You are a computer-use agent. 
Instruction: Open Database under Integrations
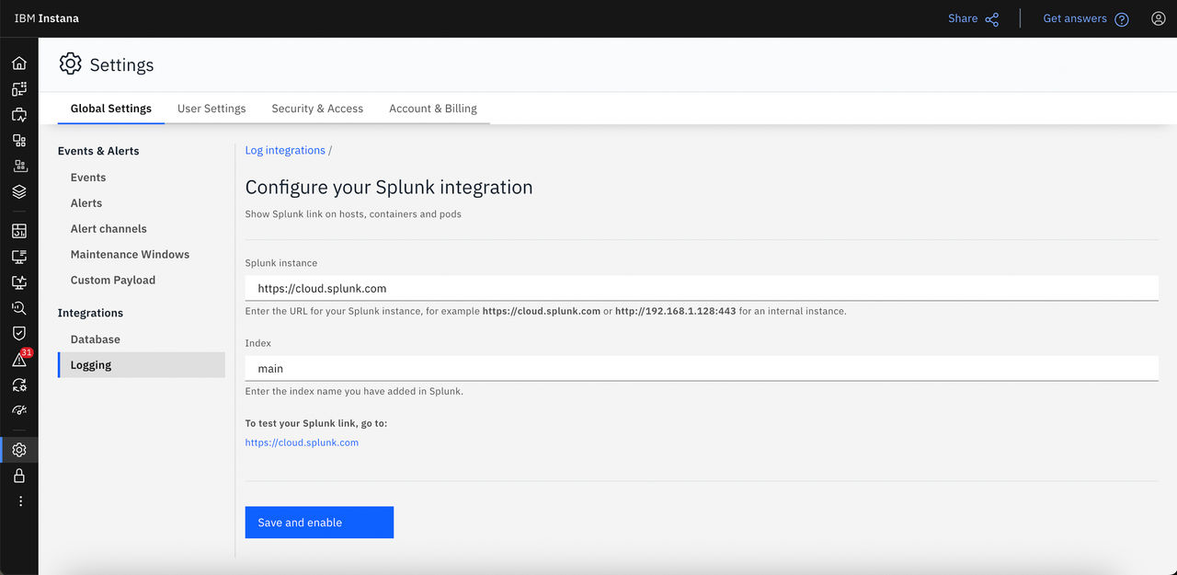click(x=96, y=339)
